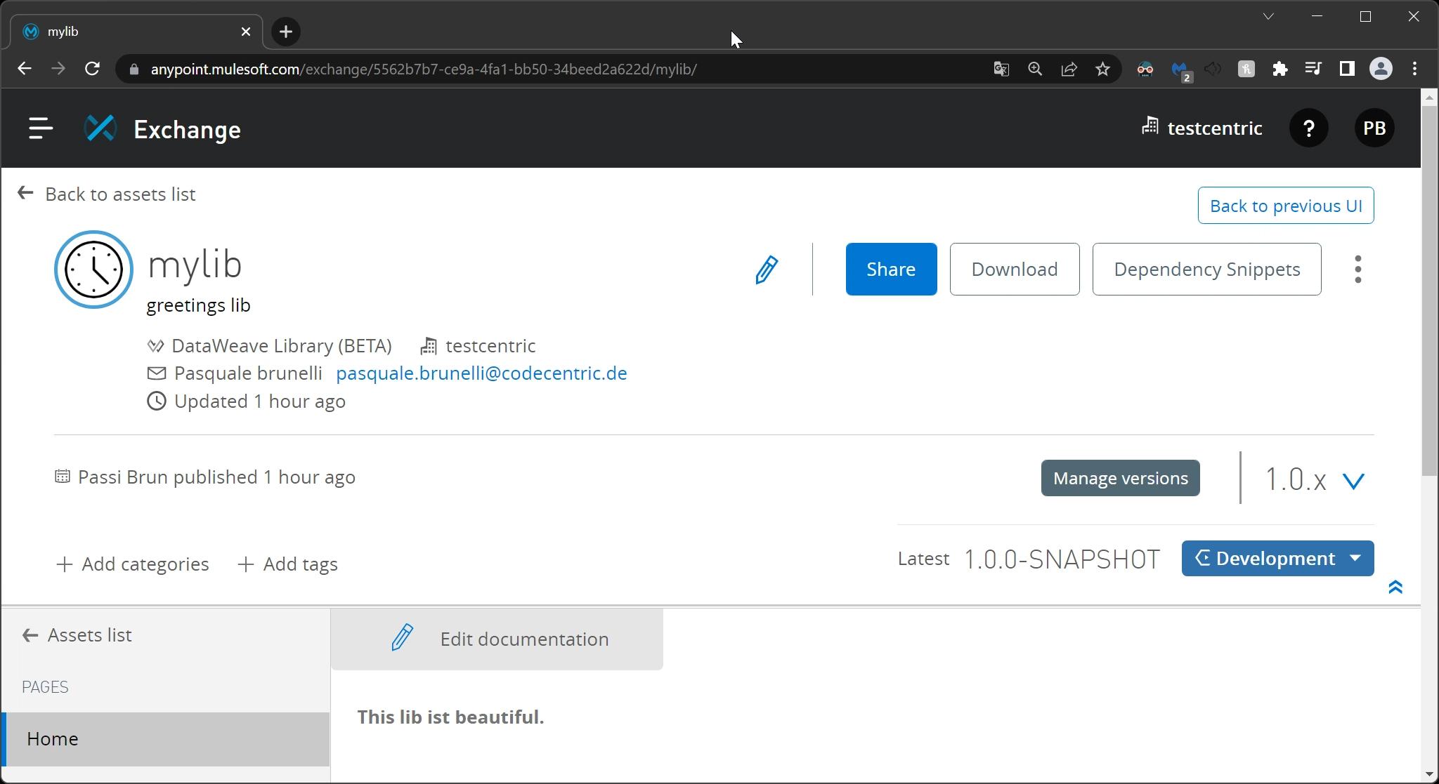Open the hamburger navigation menu

tap(41, 128)
